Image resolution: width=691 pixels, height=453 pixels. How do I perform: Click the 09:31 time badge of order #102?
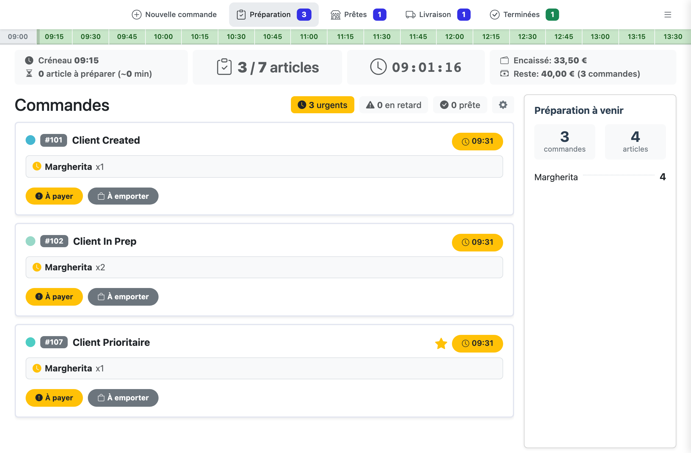click(478, 242)
